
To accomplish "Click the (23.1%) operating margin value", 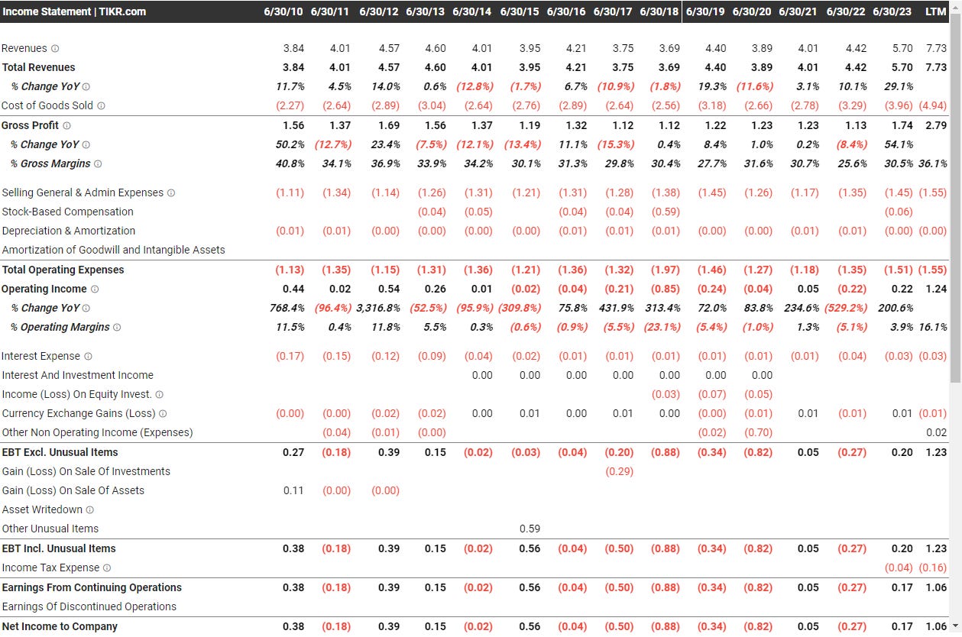I will [662, 328].
